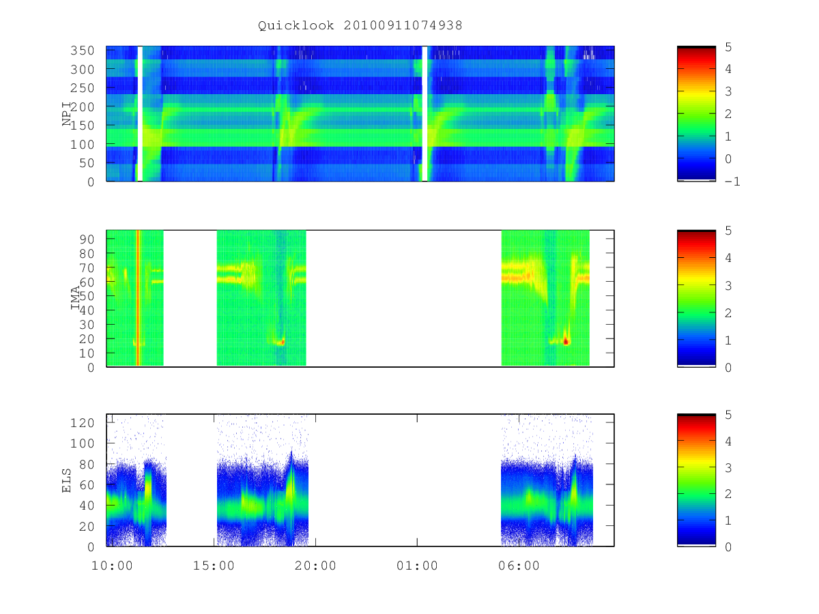Click the '300' tick on NPI axis
819x614 pixels.
tap(83, 70)
